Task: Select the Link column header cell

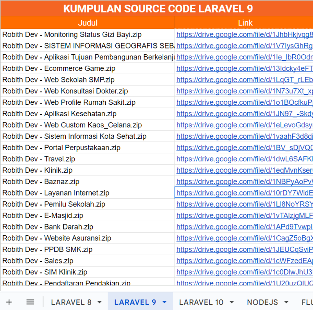Action: 245,23
